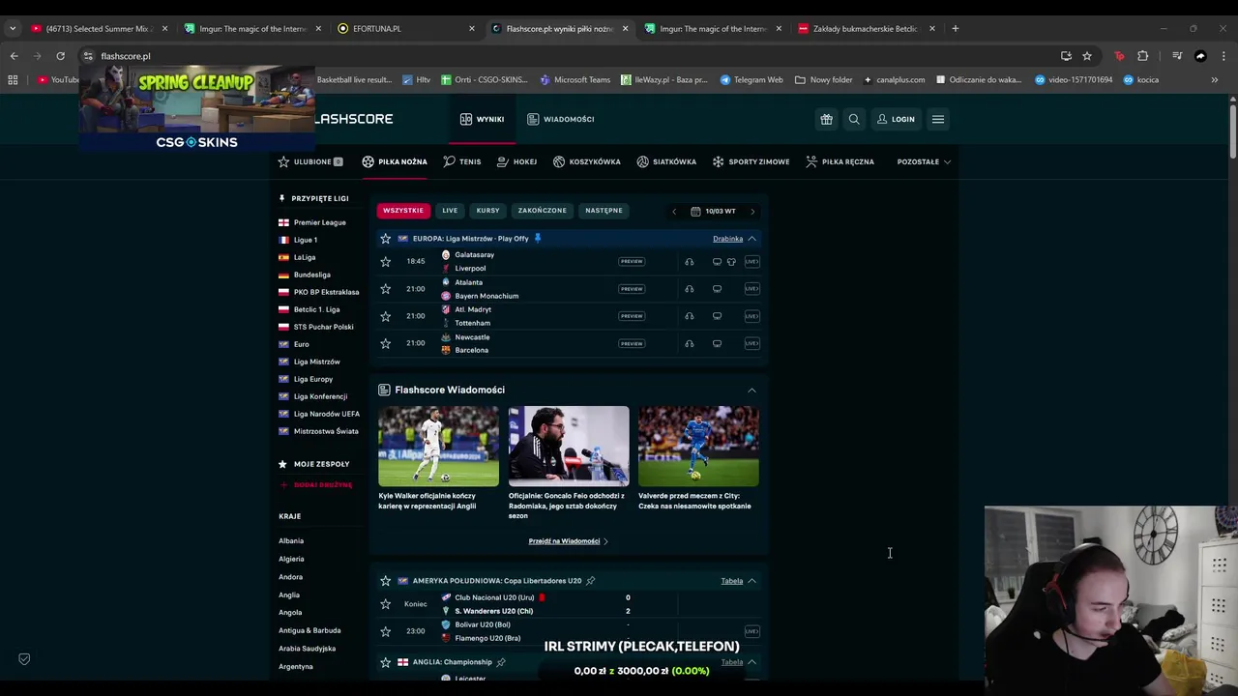This screenshot has height=696, width=1238.
Task: Favorite the Atalanta vs Bayern Monachium match star
Action: point(385,288)
